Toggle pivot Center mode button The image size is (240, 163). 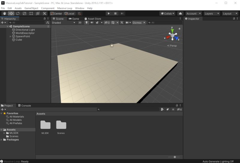coord(56,13)
